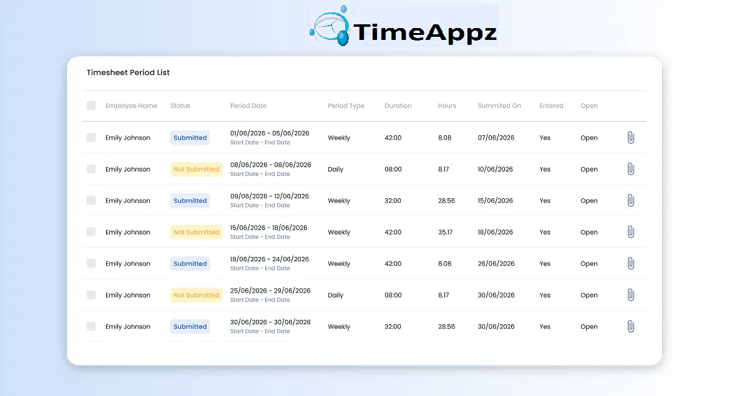The height and width of the screenshot is (396, 729).
Task: Click Yes entered value for 19/06/2026 row
Action: tap(545, 264)
